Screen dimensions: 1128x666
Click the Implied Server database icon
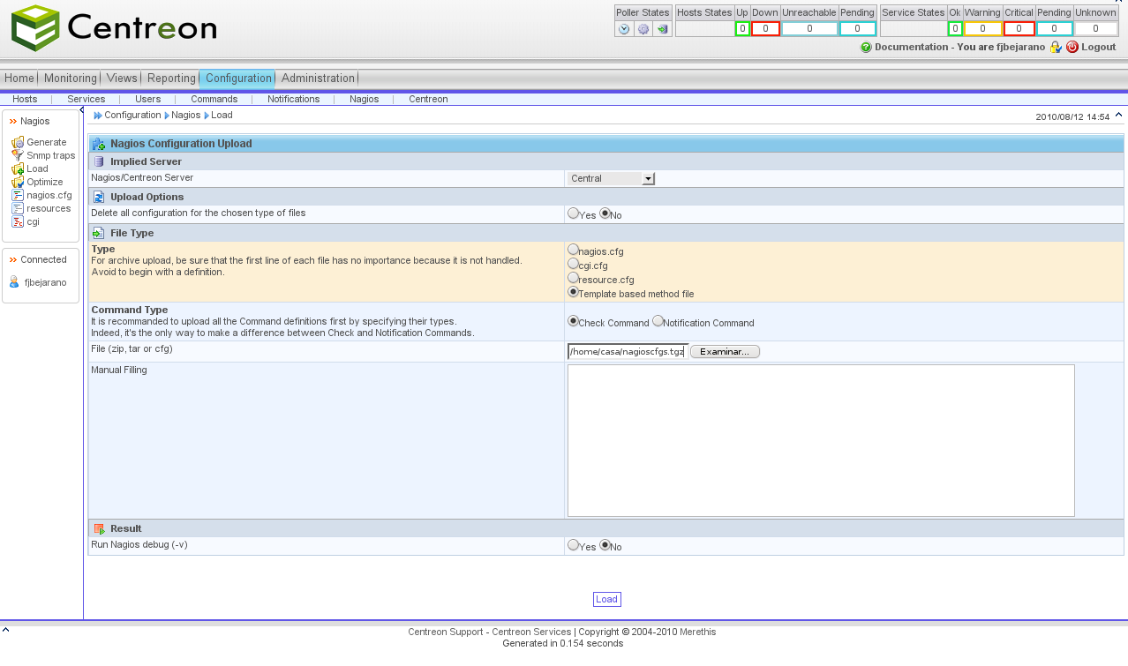point(99,161)
